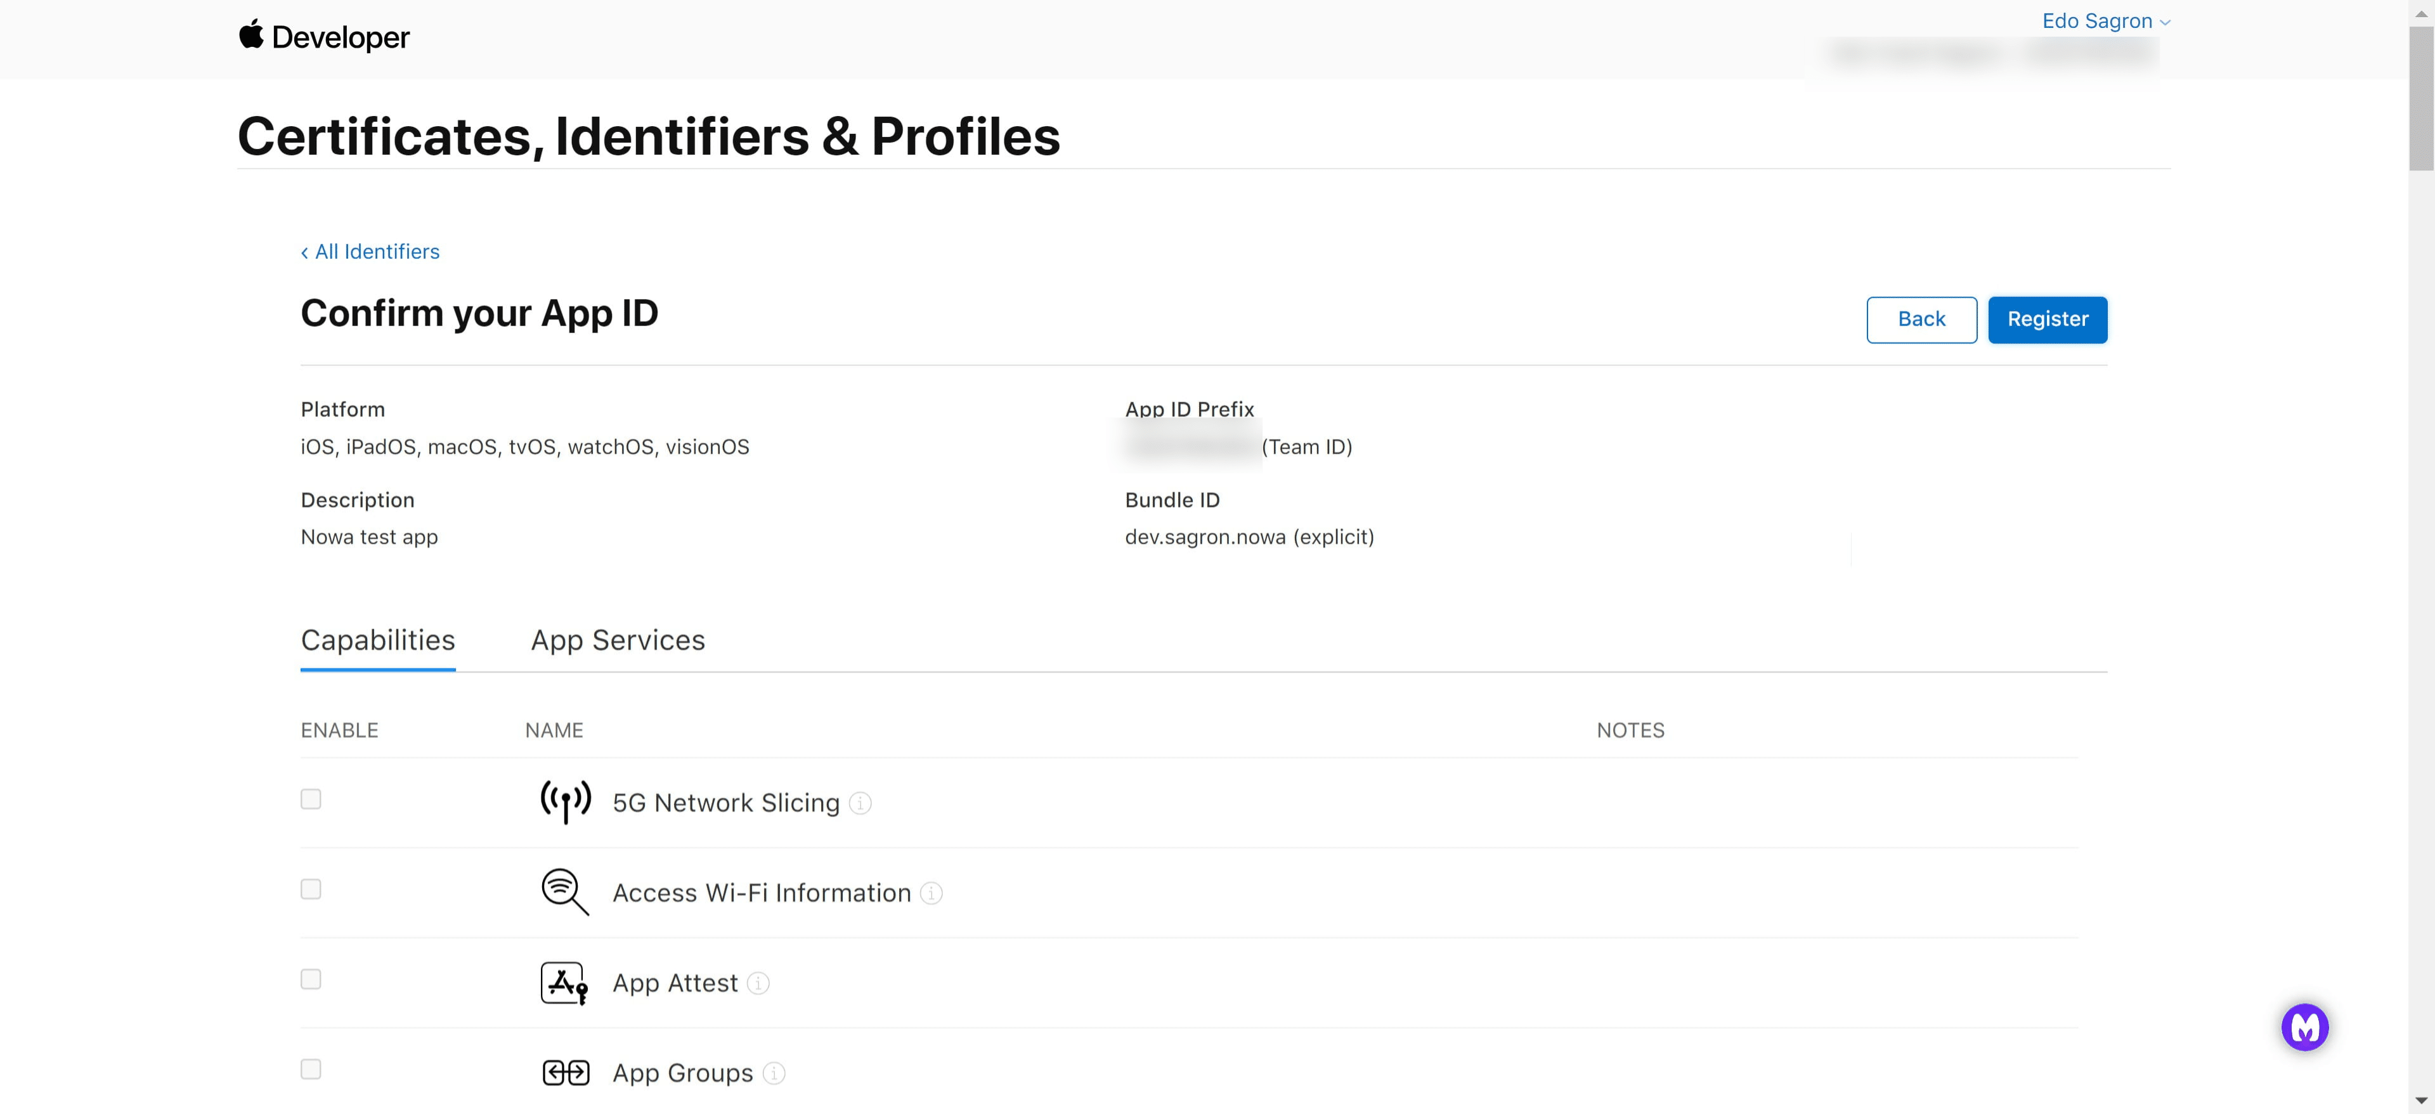Switch to the App Services tab
The image size is (2435, 1114).
[x=617, y=640]
